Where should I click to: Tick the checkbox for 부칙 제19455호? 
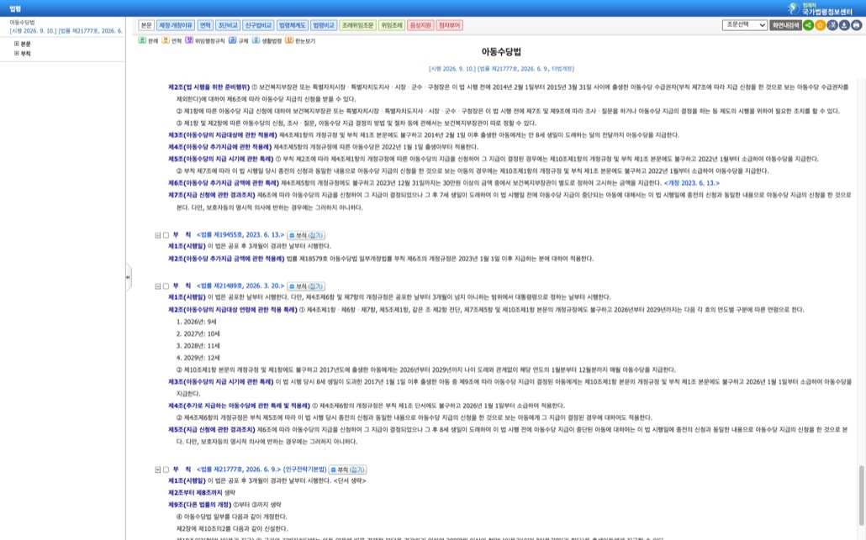click(x=166, y=235)
